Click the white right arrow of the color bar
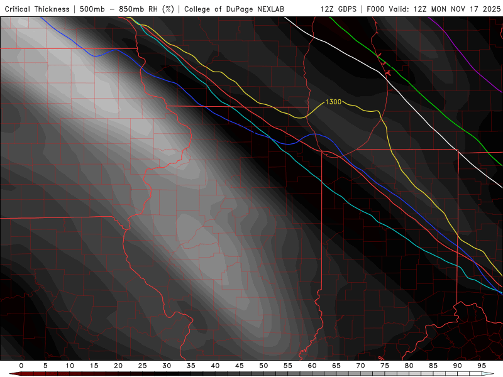 489,374
